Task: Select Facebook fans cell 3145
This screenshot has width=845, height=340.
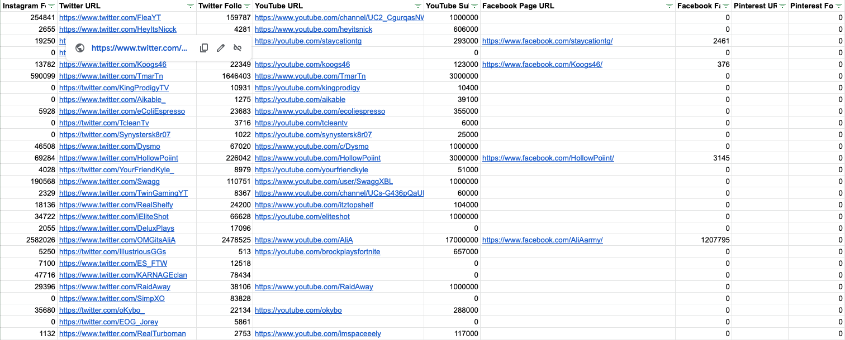Action: [x=704, y=158]
